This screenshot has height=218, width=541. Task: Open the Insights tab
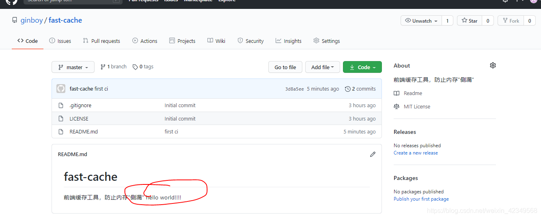pyautogui.click(x=289, y=41)
